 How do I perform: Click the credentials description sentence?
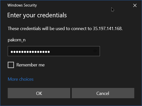click(65, 29)
